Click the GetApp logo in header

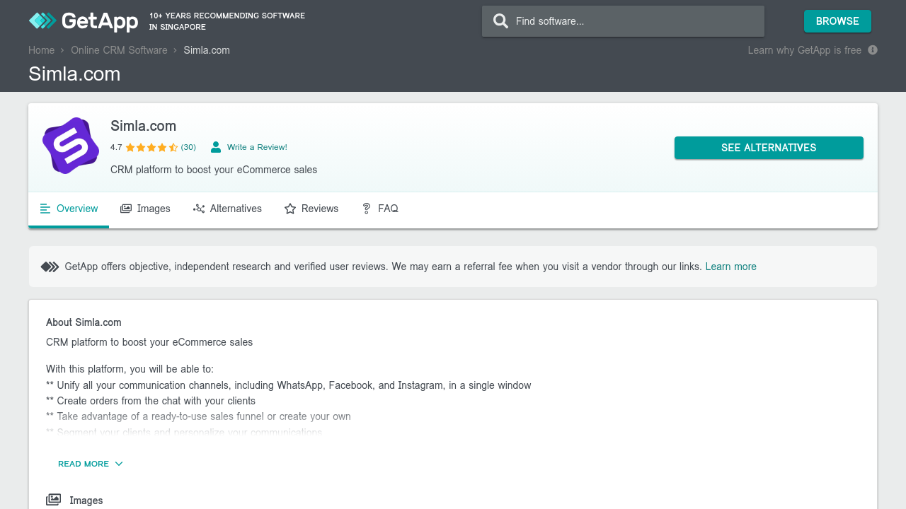[x=84, y=21]
